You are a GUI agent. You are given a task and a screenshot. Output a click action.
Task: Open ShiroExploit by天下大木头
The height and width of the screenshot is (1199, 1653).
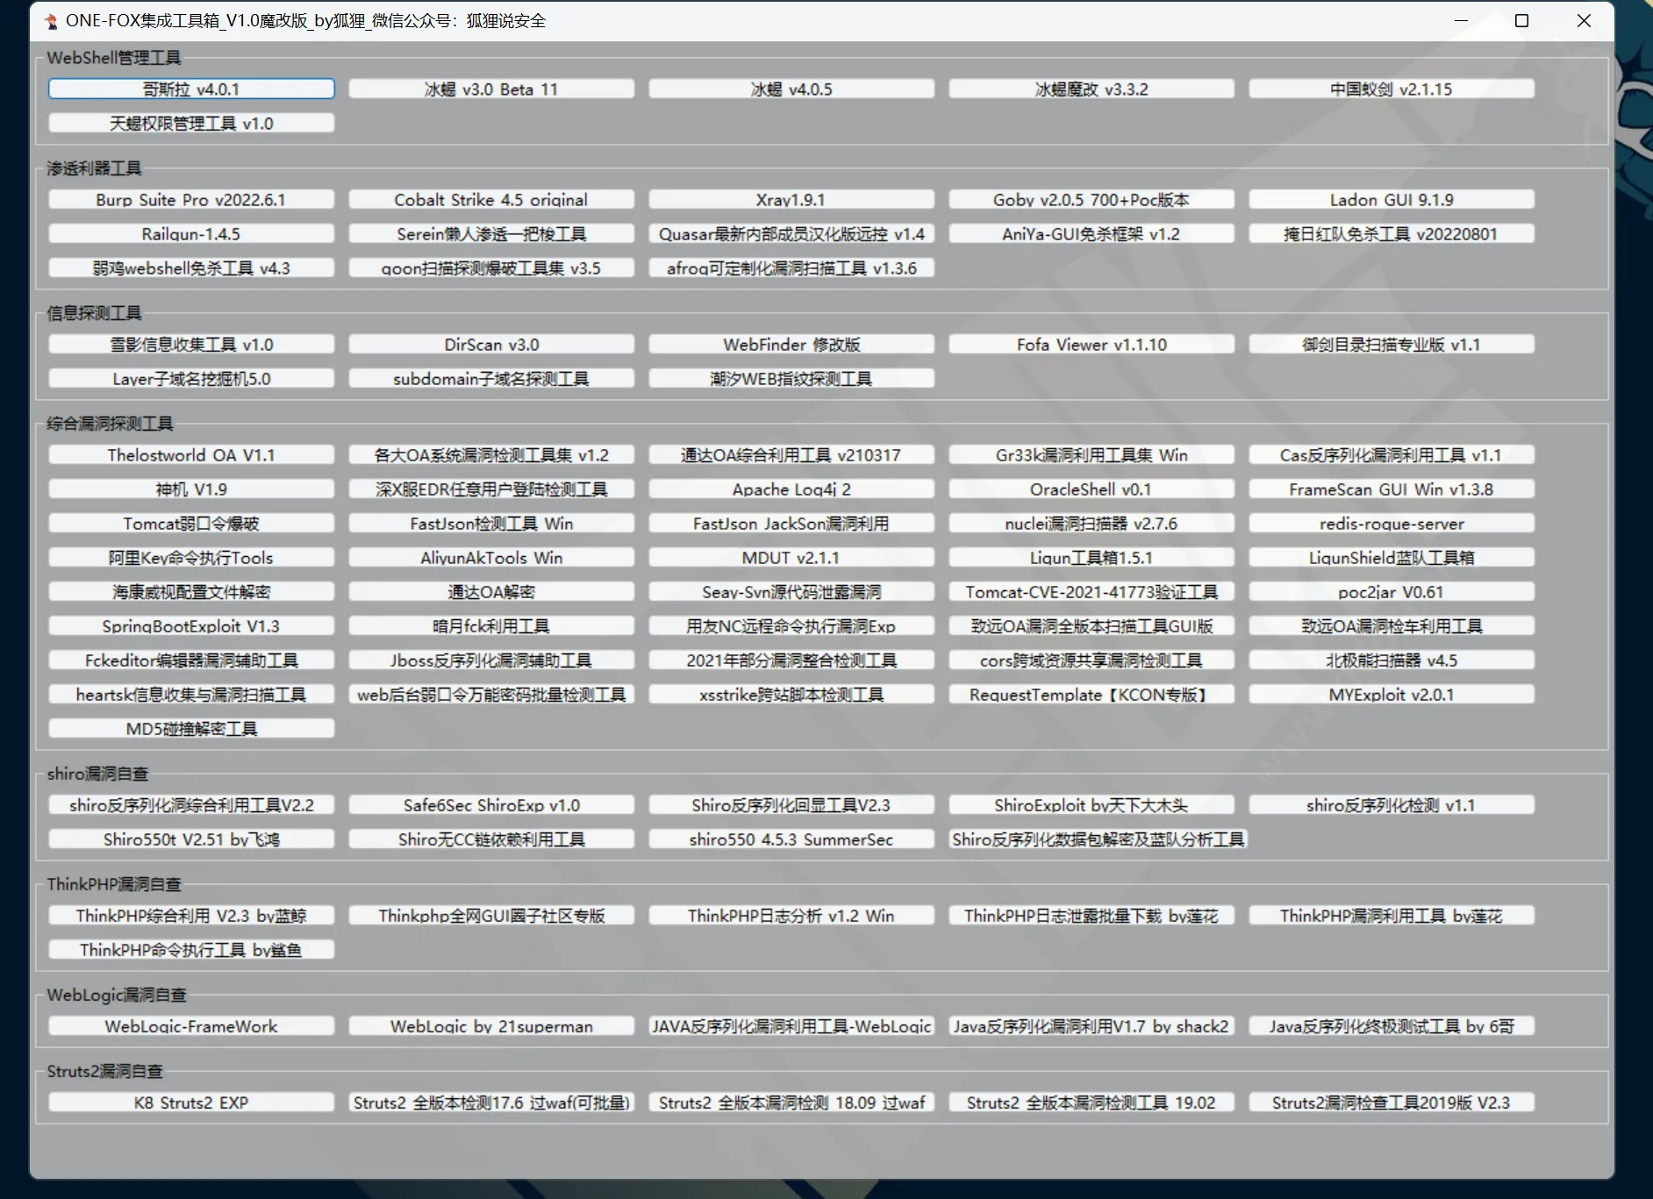pyautogui.click(x=1091, y=805)
